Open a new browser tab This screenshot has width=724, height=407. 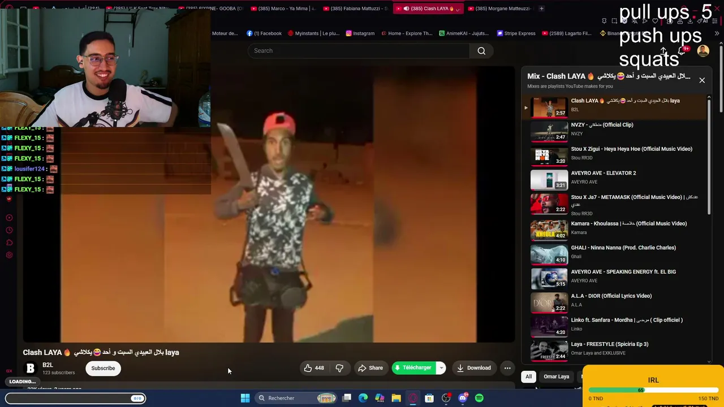click(541, 8)
